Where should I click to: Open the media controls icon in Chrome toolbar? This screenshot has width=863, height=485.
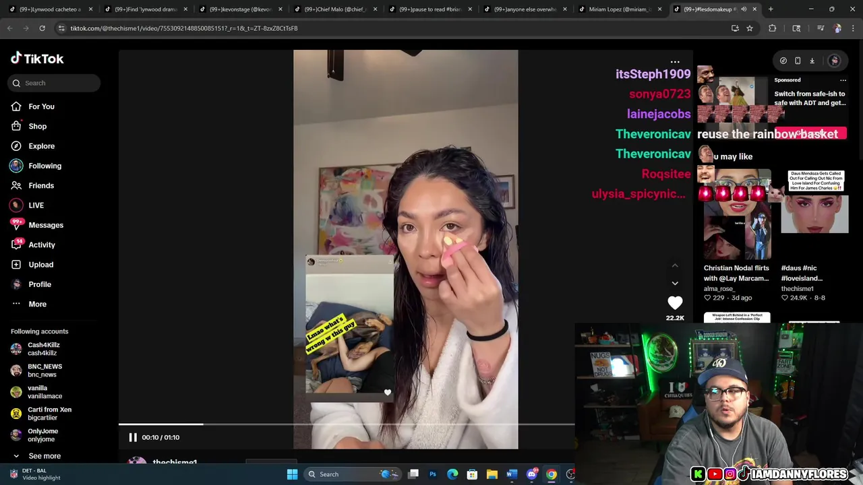(821, 28)
